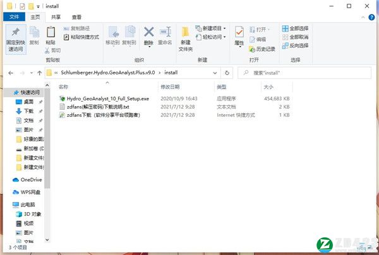
Task: Click the install segment in the address path
Action: 171,73
